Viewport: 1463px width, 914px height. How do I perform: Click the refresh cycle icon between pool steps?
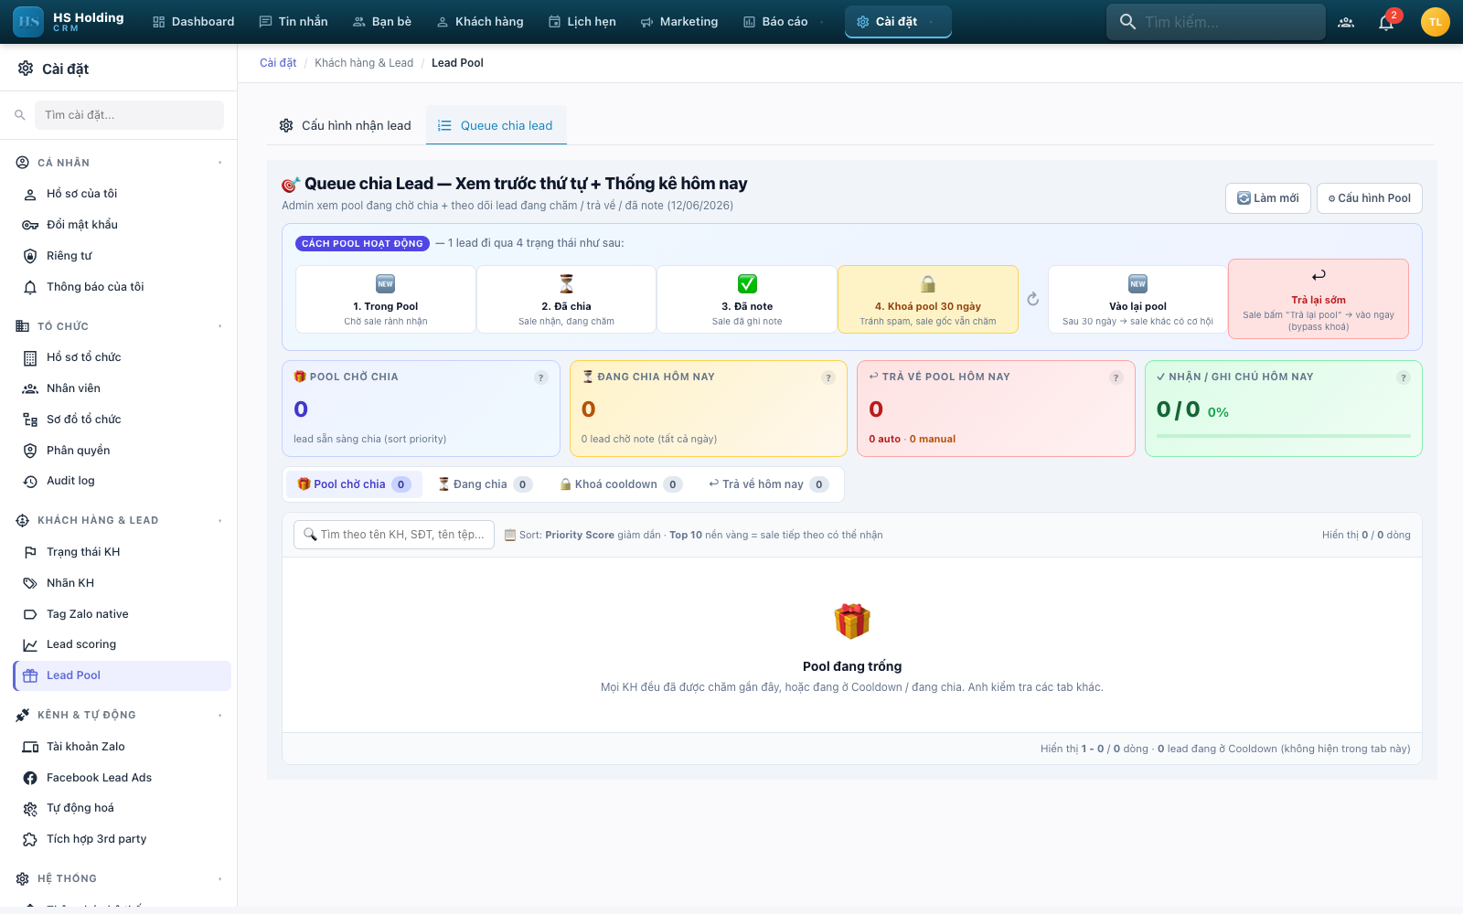pos(1033,299)
